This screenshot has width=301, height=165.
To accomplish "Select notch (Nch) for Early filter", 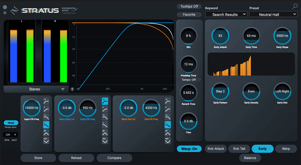I will coord(105,141).
